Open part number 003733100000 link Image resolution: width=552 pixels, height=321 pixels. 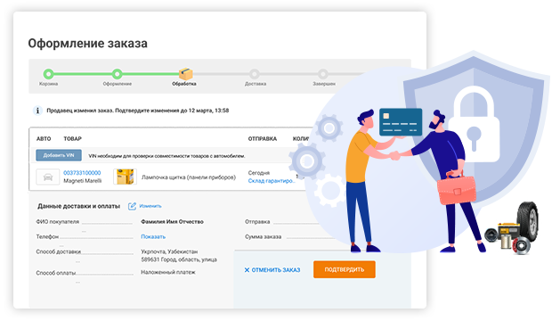82,173
